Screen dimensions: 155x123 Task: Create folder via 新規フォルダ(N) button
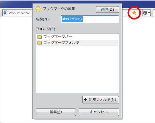tap(101, 100)
